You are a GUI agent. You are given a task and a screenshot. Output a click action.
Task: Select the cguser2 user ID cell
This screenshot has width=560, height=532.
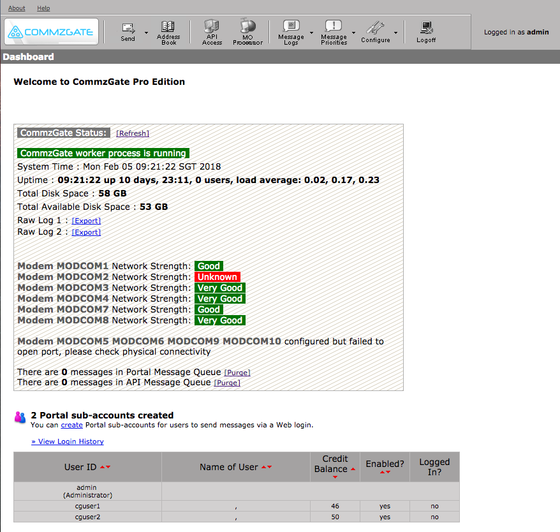[87, 517]
